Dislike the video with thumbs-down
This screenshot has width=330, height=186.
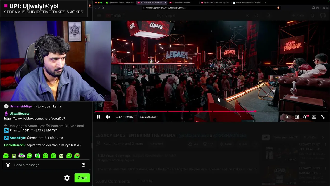209,144
